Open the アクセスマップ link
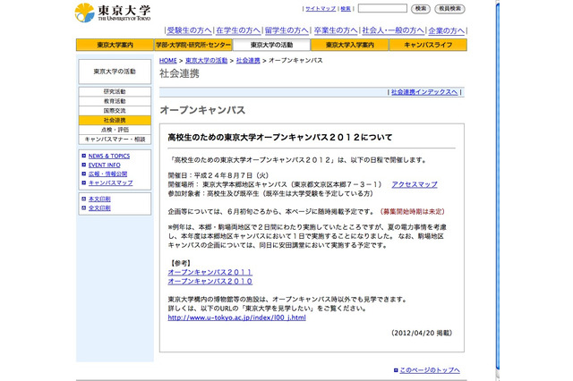The width and height of the screenshot is (573, 381). coord(415,184)
